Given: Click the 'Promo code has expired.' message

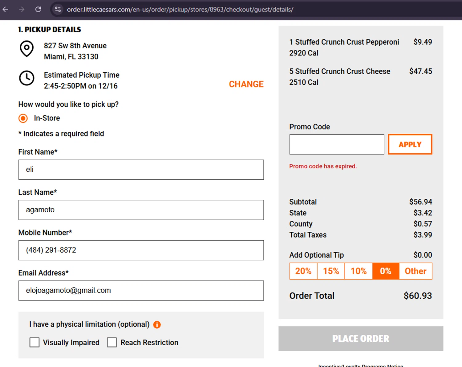Looking at the screenshot, I should 323,166.
